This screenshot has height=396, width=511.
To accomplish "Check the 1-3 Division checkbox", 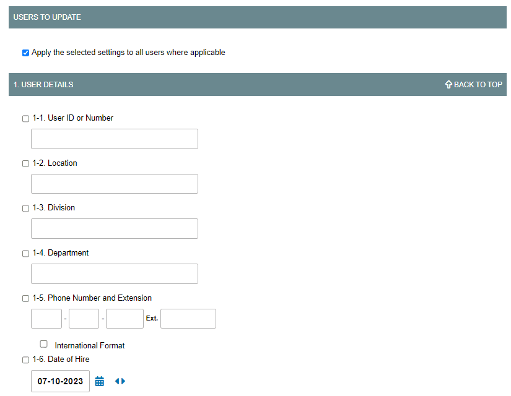I will click(x=25, y=208).
